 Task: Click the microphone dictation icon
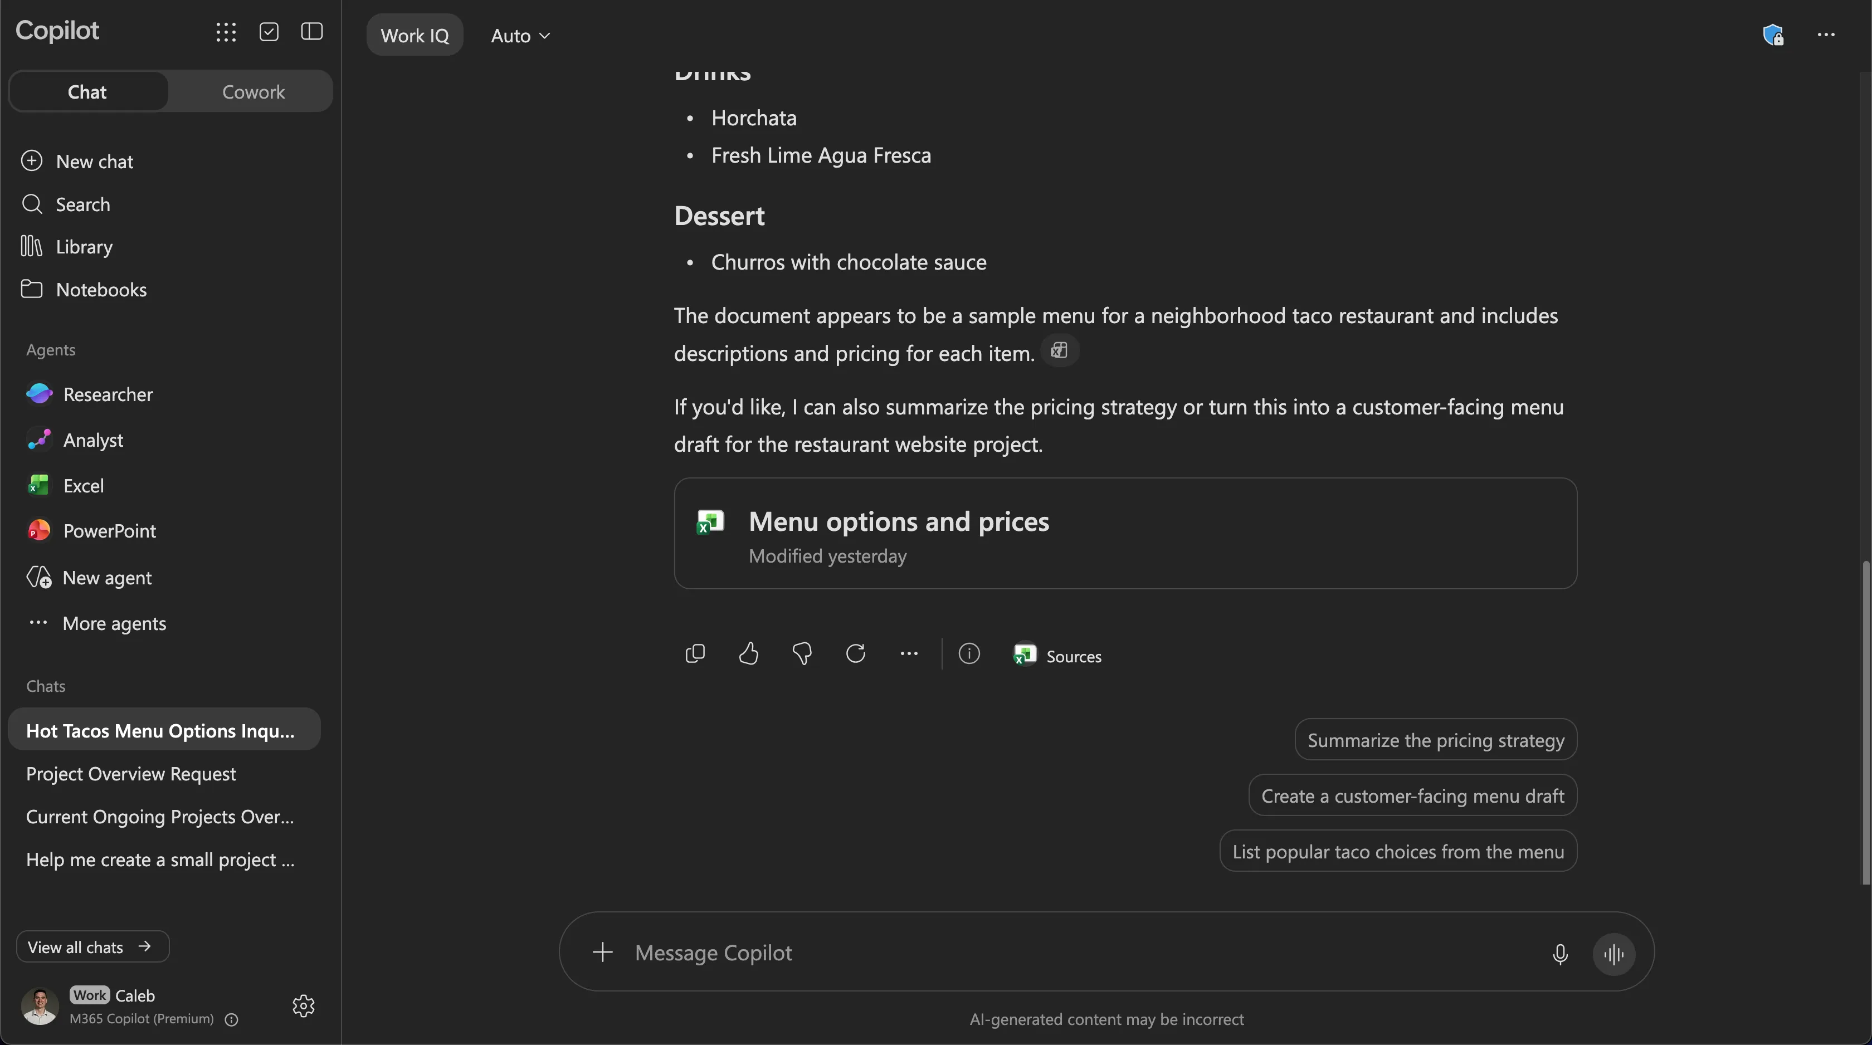1559,954
